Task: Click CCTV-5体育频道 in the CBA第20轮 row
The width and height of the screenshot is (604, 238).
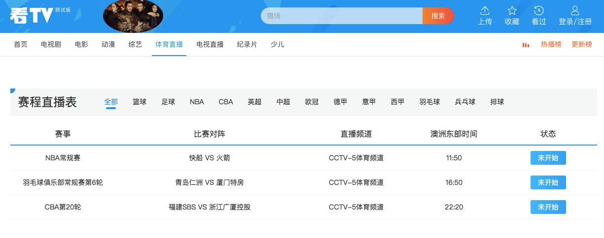Action: (356, 207)
